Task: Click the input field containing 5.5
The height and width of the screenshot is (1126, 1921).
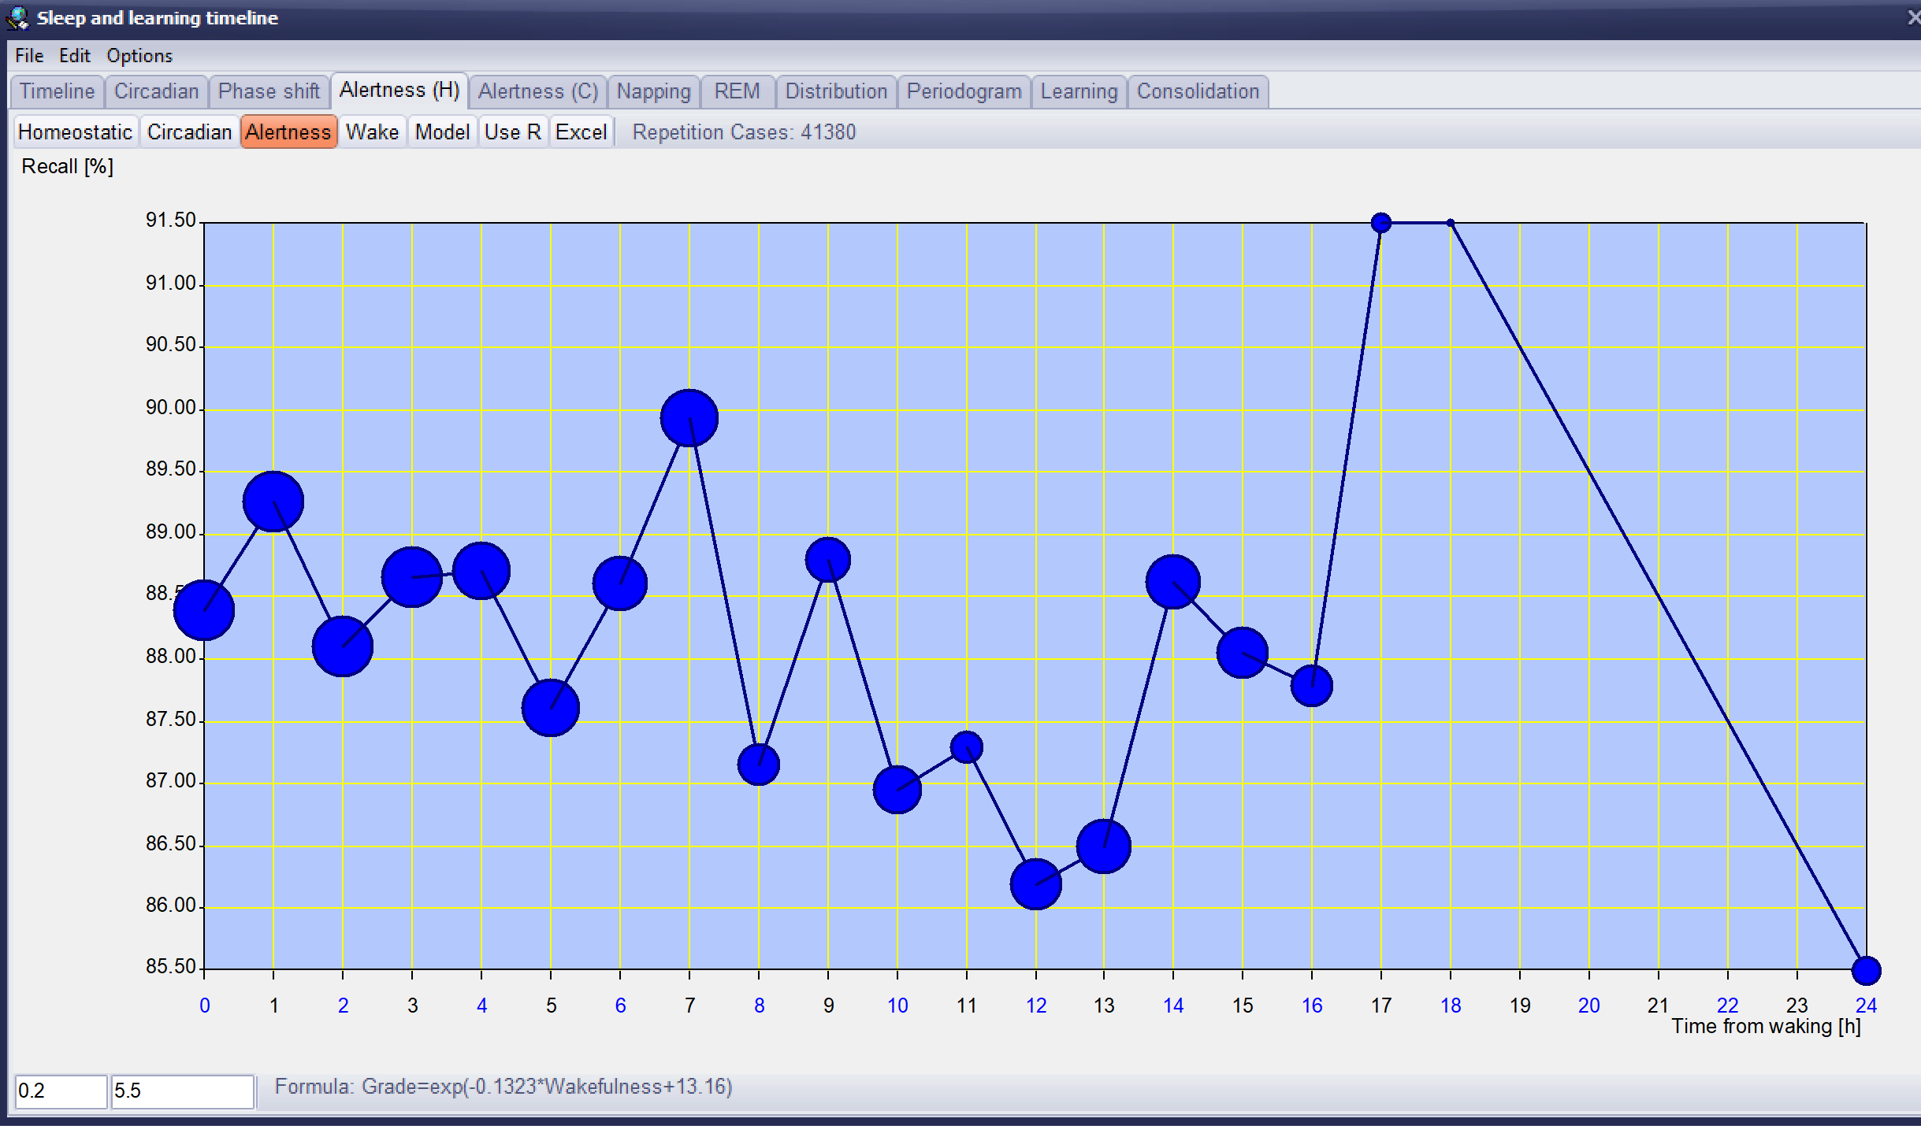Action: pyautogui.click(x=182, y=1091)
